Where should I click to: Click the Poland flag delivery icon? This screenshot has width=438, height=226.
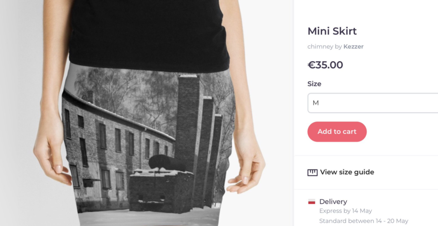pos(312,202)
